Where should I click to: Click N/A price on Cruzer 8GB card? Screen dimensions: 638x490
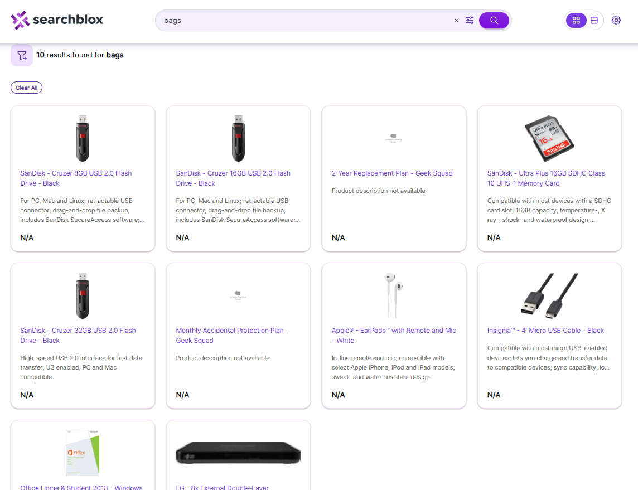tap(27, 238)
